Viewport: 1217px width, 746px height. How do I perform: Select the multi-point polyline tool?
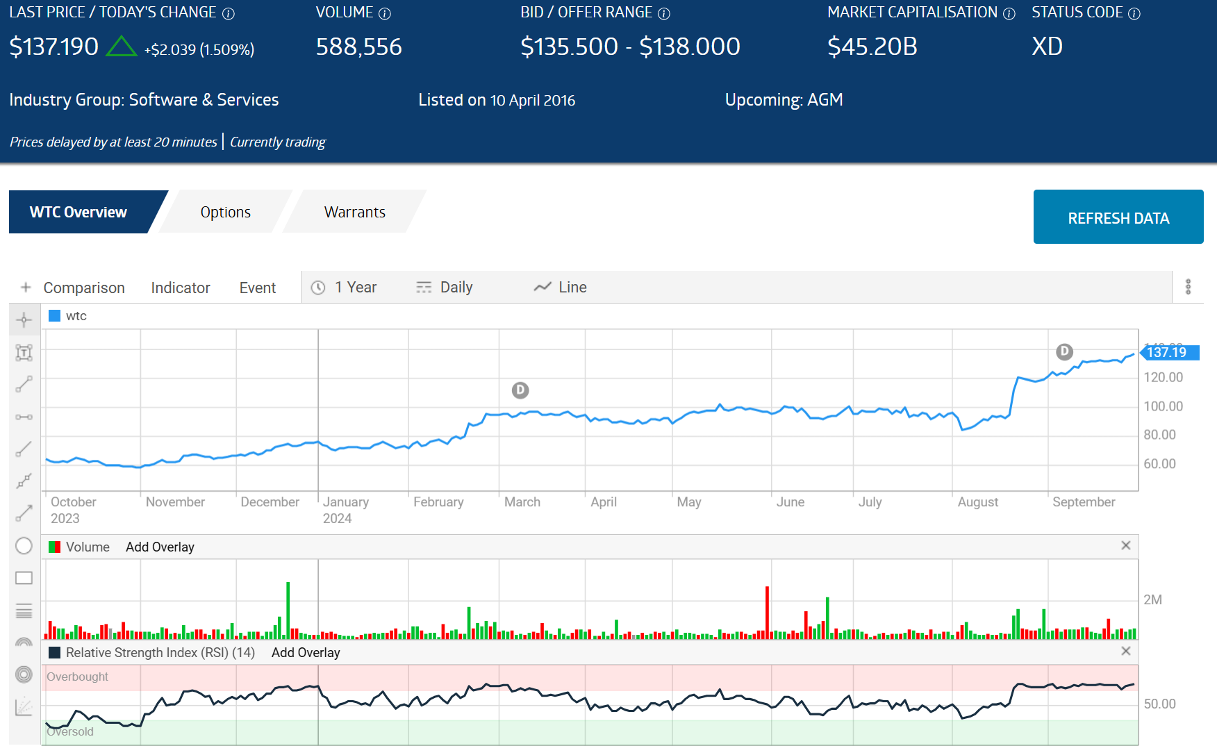[x=24, y=481]
